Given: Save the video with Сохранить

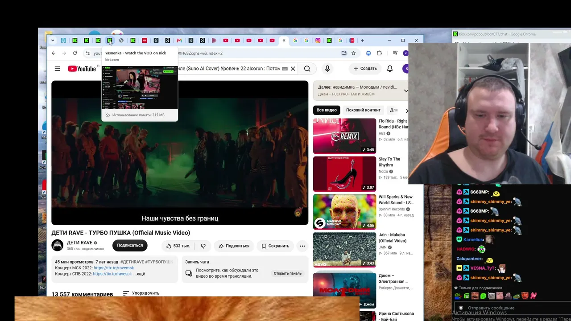Looking at the screenshot, I should (275, 246).
